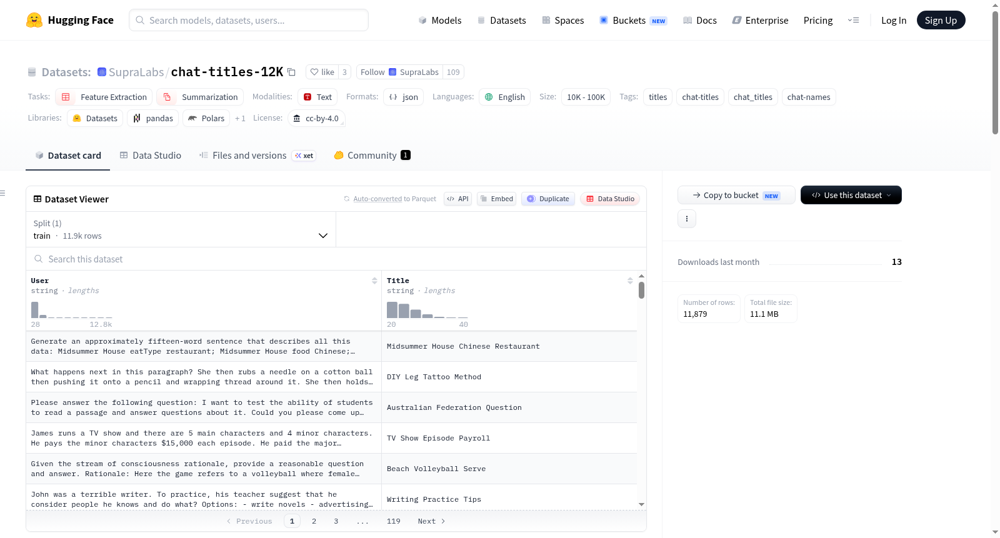Filter by Text modality tag
The image size is (1000, 538).
tap(317, 97)
